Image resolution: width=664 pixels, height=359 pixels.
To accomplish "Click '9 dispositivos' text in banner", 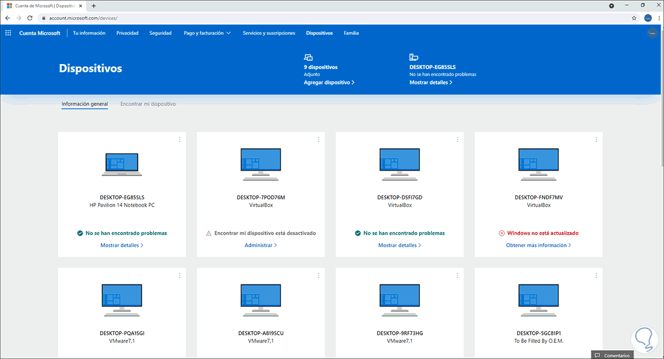I will pyautogui.click(x=320, y=67).
